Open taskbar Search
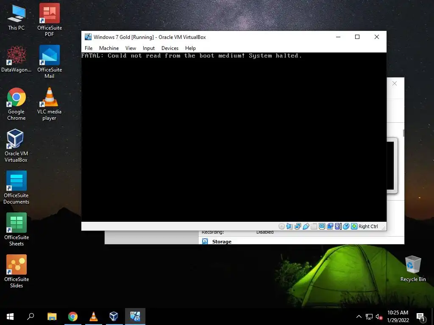 click(31, 317)
